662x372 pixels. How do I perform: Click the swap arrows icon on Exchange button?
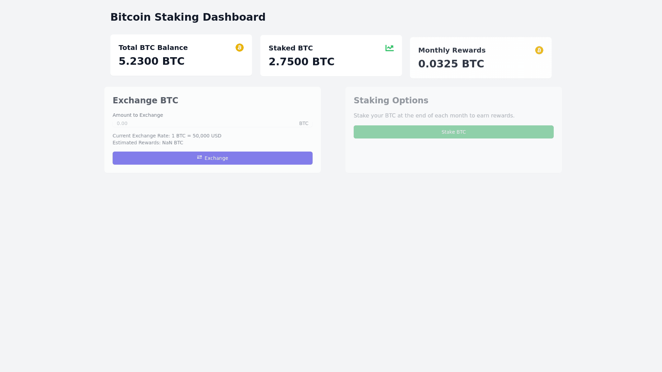[199, 157]
